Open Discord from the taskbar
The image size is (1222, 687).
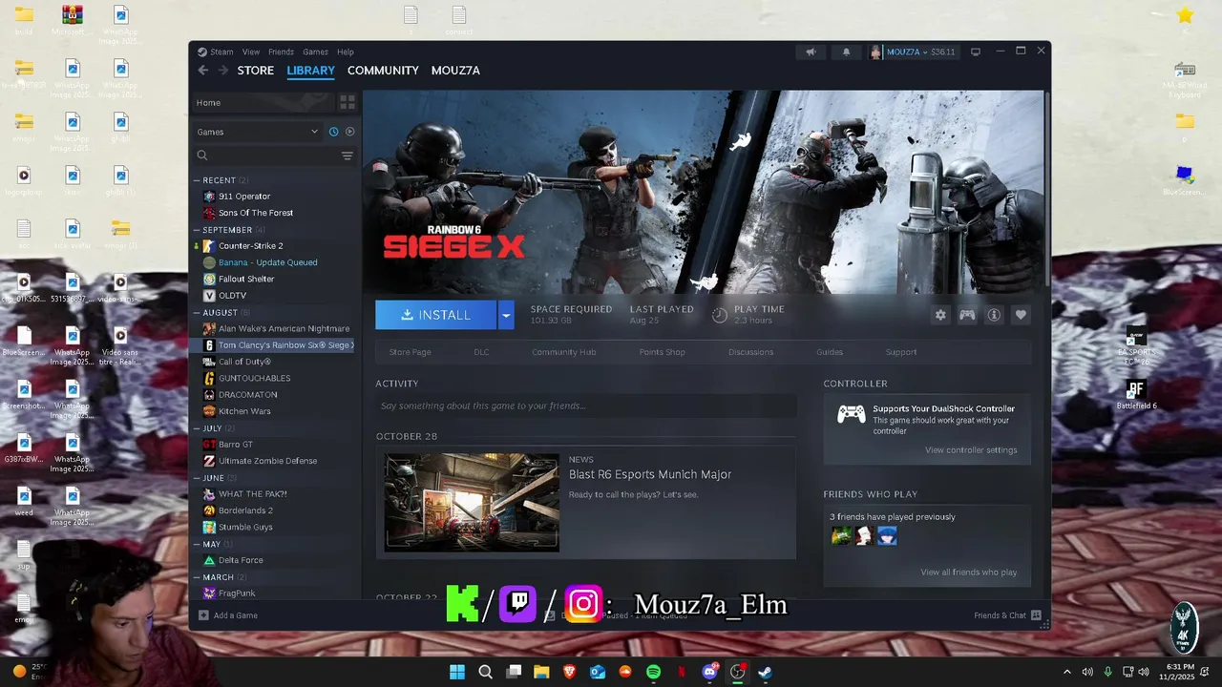click(x=709, y=672)
